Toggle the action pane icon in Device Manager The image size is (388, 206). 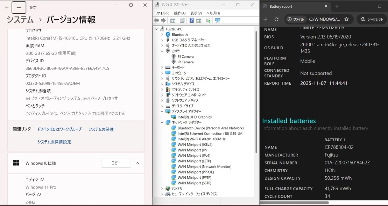(199, 20)
